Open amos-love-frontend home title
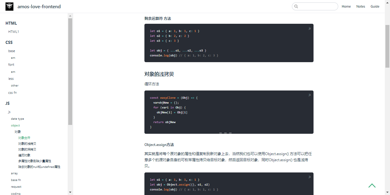 click(x=39, y=6)
